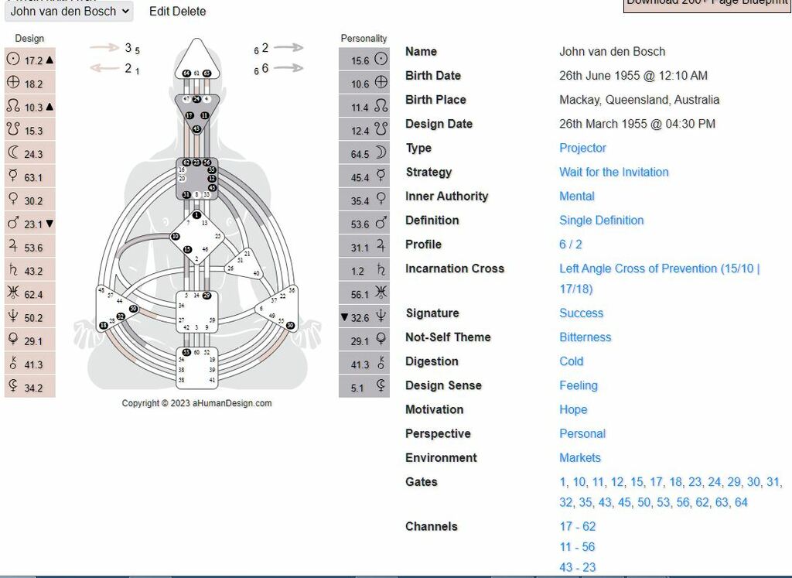The width and height of the screenshot is (792, 578).
Task: Click the Design Earth symbol at 18.2
Action: [x=13, y=84]
